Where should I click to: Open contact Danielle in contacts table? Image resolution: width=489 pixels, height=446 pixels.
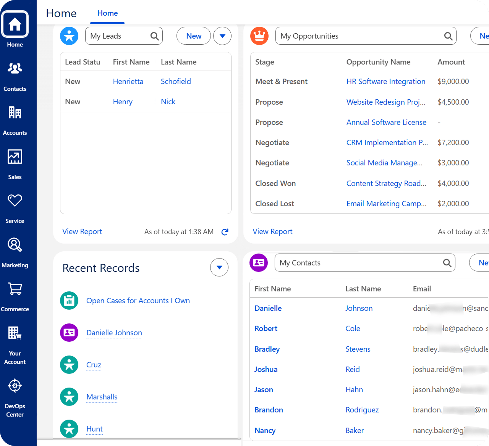pyautogui.click(x=268, y=308)
